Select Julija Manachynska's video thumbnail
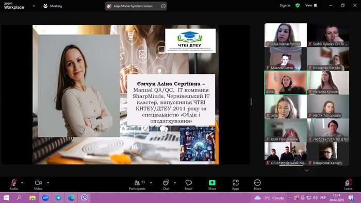The width and height of the screenshot is (361, 203). point(286,35)
